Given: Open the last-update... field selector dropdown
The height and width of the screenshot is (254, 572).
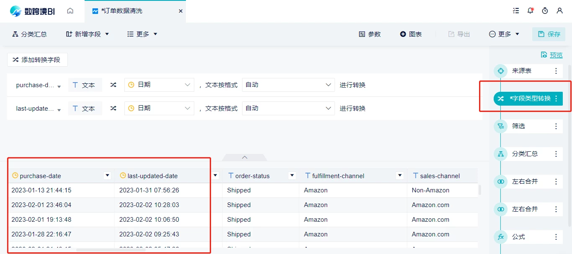Looking at the screenshot, I should [x=39, y=109].
